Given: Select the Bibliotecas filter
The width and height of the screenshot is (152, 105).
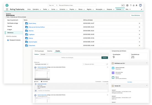Looking at the screenshot, I should 14,33.
